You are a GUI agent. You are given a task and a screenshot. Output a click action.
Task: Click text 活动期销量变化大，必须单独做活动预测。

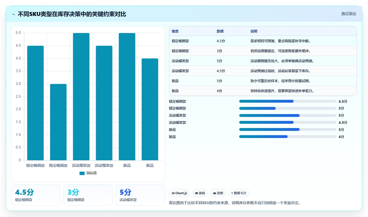click(282, 61)
